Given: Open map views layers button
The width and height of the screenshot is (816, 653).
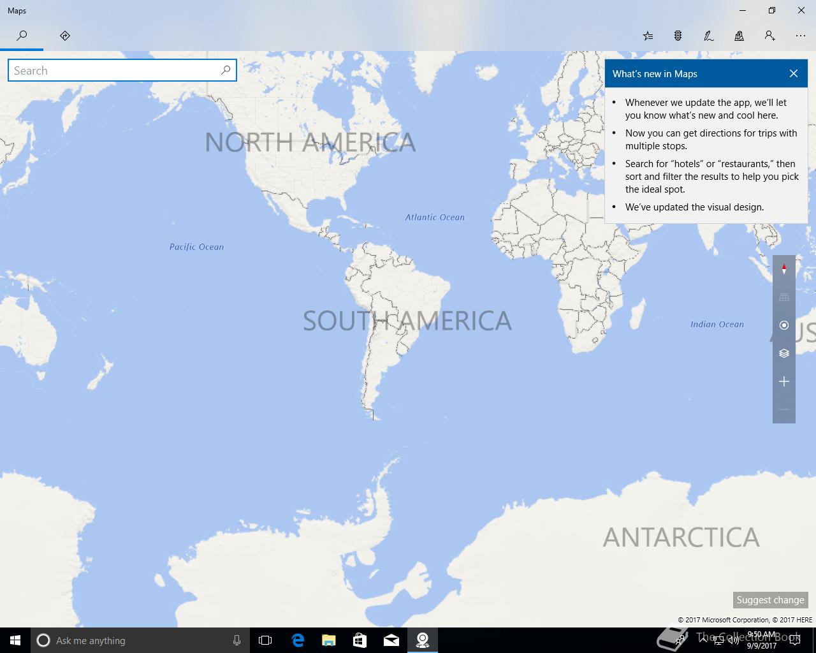Looking at the screenshot, I should 784,353.
